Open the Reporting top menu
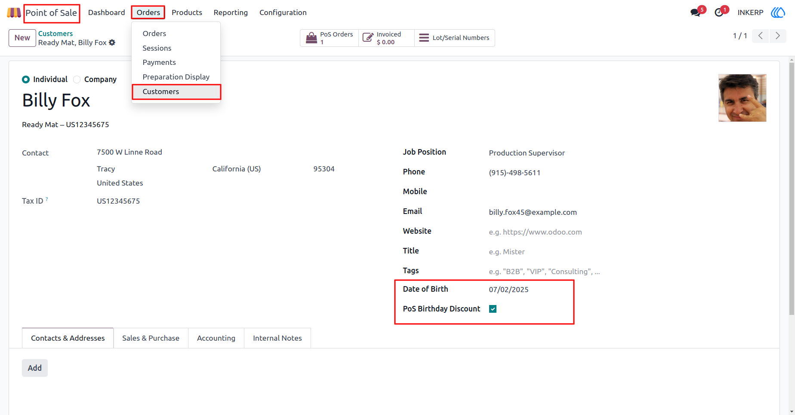Image resolution: width=795 pixels, height=415 pixels. pos(231,12)
